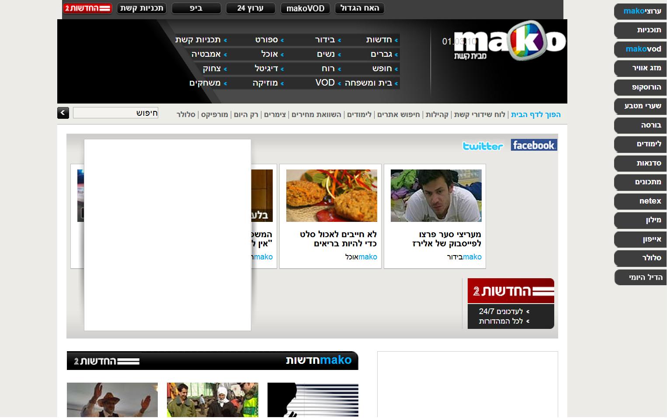Click the Twitter logo icon
Viewport: 667px width, 418px height.
(483, 146)
